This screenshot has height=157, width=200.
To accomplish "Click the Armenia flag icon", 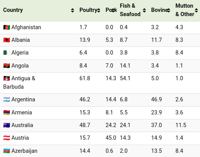I will 7,112.
